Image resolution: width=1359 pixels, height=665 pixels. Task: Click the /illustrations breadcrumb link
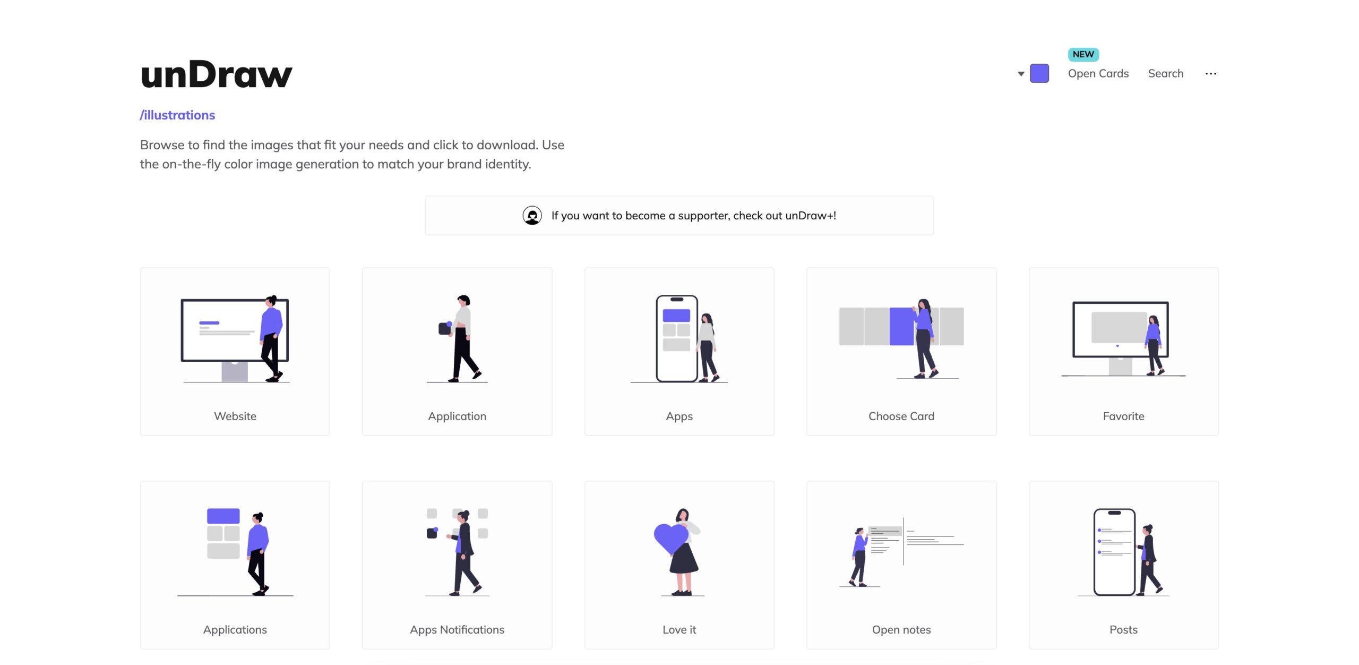(178, 114)
